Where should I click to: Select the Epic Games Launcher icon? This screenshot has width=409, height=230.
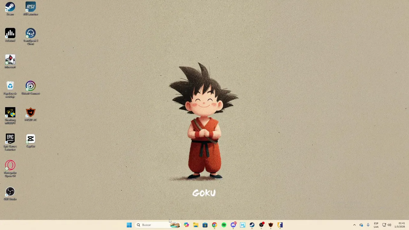10,142
